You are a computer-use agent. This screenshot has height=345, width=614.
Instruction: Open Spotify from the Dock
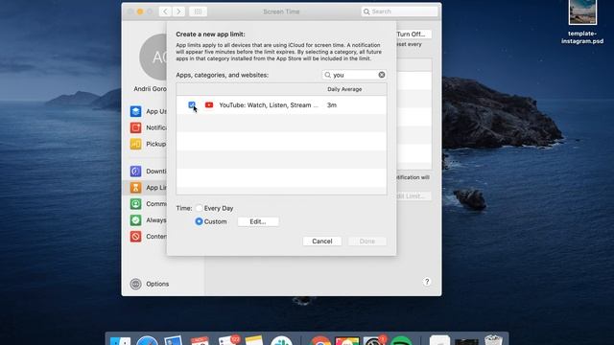pyautogui.click(x=401, y=340)
